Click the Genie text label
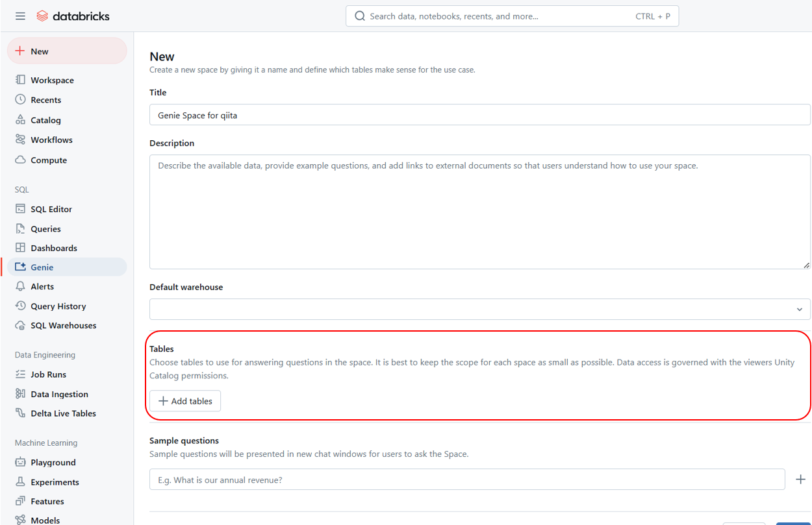Screen dimensions: 812x525 [42, 267]
